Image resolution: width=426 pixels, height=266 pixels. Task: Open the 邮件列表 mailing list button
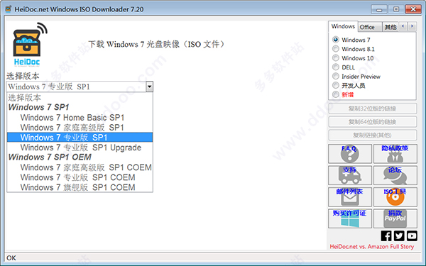coord(350,196)
